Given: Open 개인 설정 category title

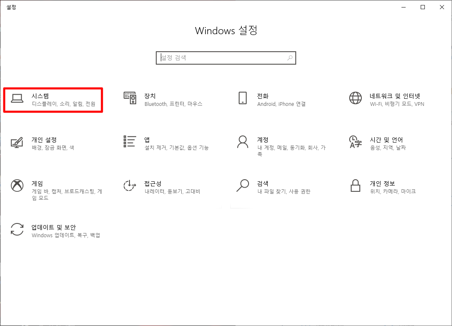Looking at the screenshot, I should tap(44, 140).
